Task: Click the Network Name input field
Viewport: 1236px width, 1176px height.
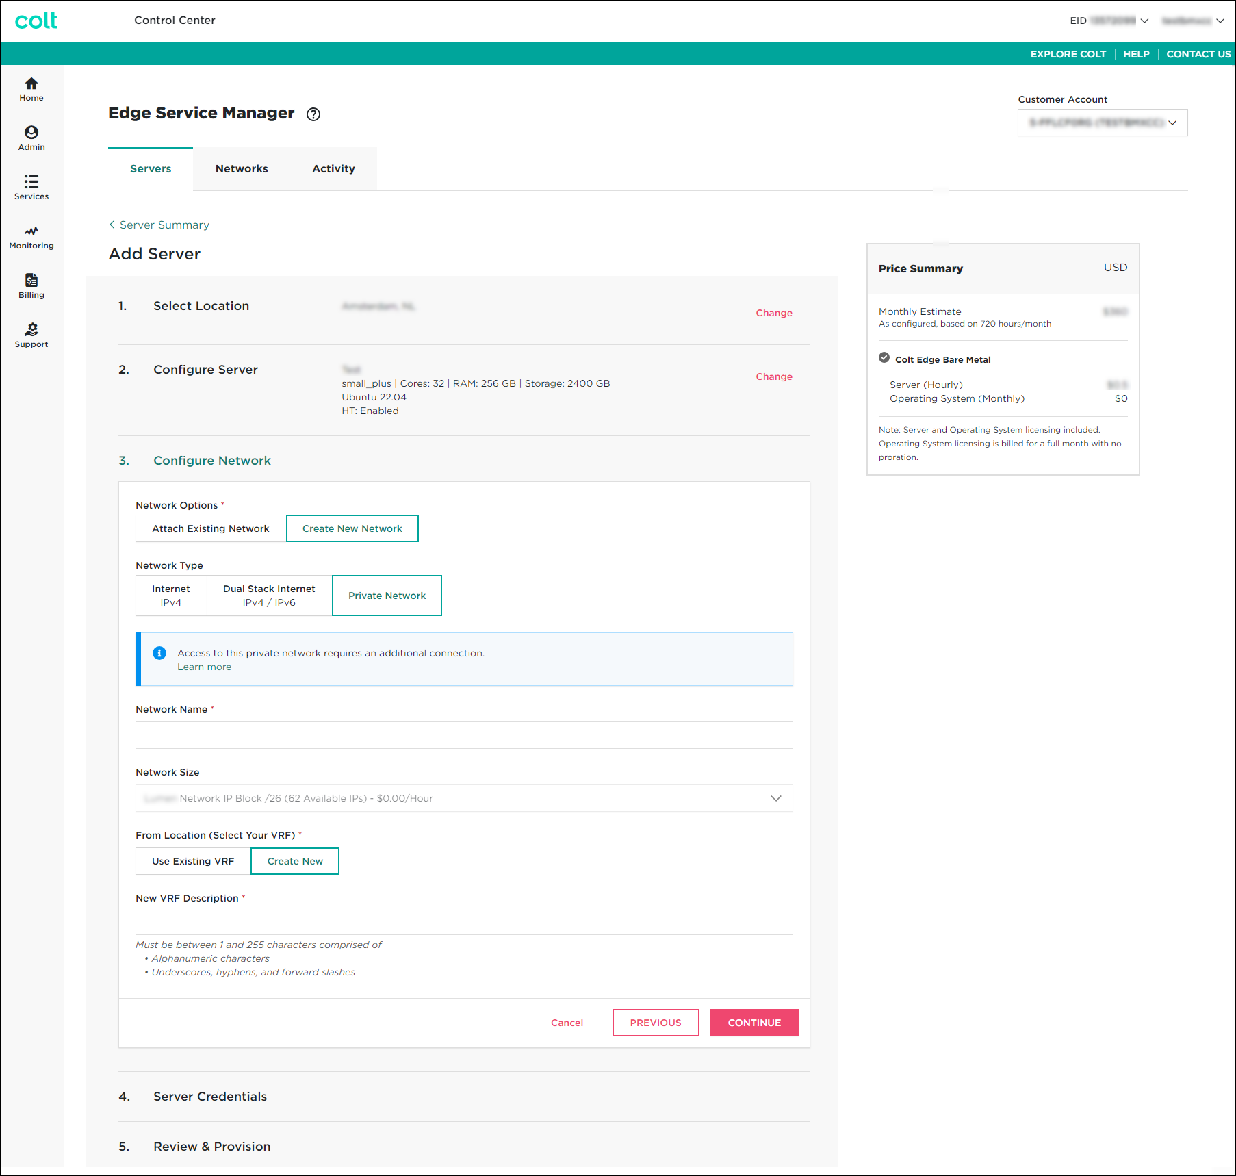Action: tap(464, 735)
